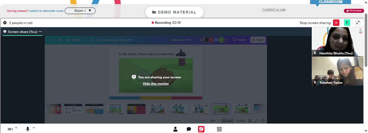Click the green P participant badge
The image size is (368, 133).
347,23
